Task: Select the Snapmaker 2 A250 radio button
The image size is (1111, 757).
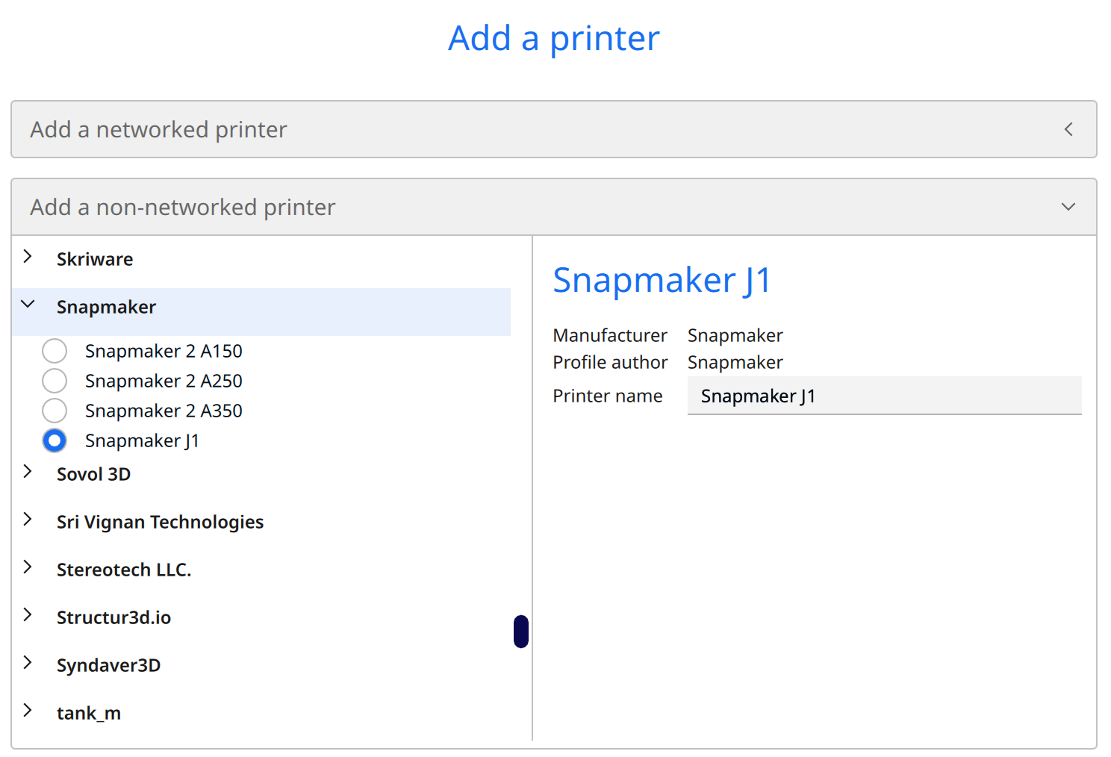Action: tap(55, 381)
